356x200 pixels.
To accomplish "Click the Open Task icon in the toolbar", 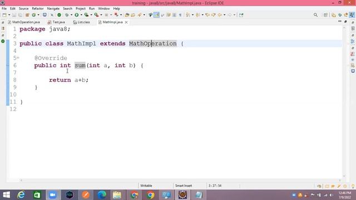I will coord(133,15).
